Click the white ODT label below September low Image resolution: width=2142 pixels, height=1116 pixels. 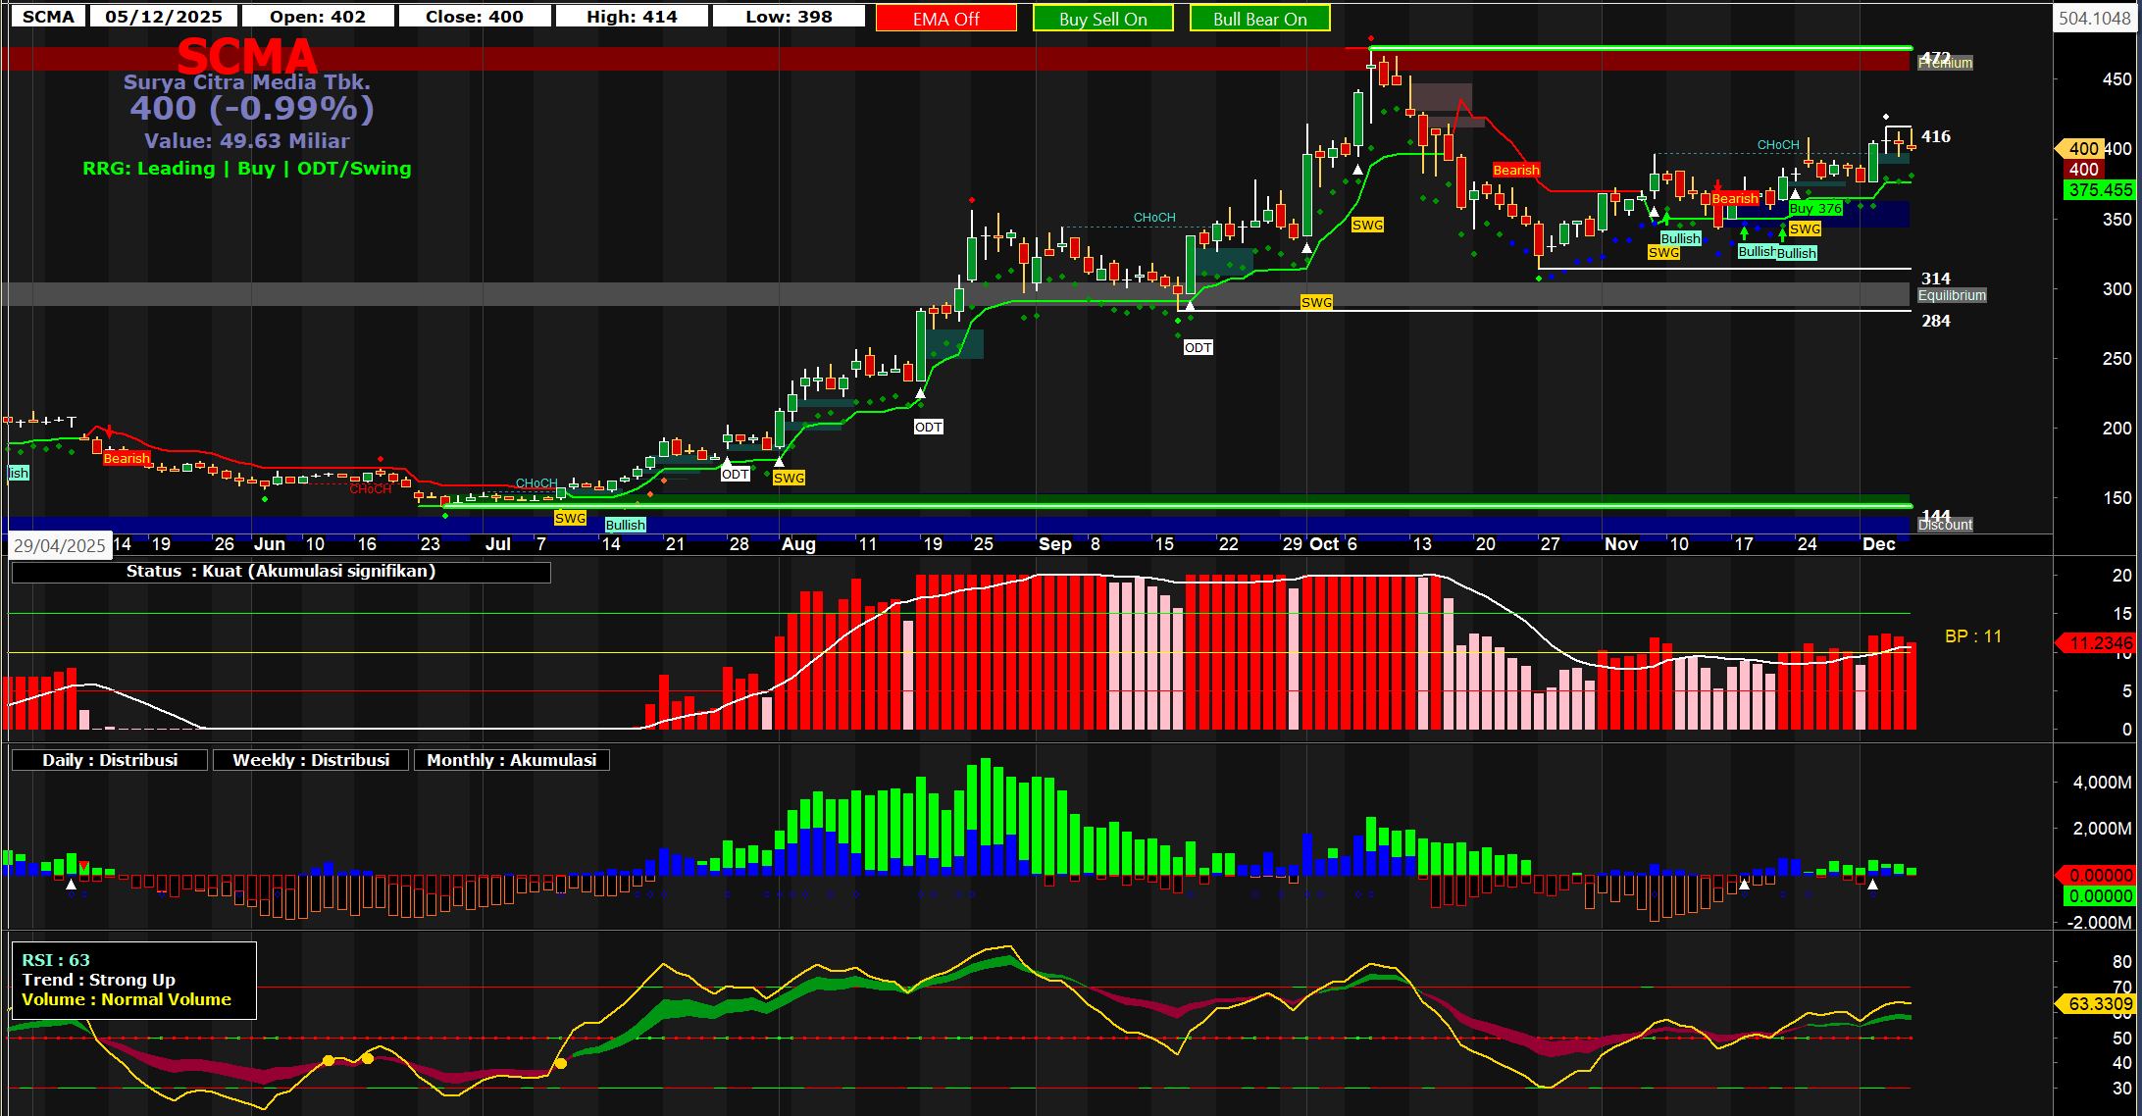(x=1198, y=348)
